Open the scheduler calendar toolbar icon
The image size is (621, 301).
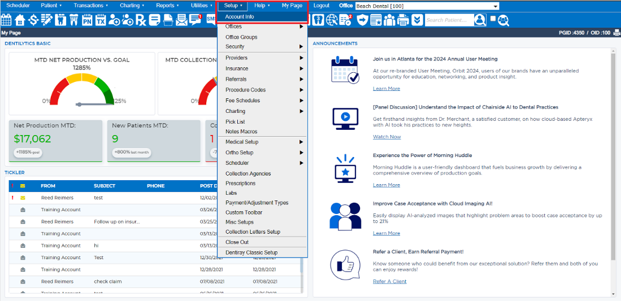[6, 19]
